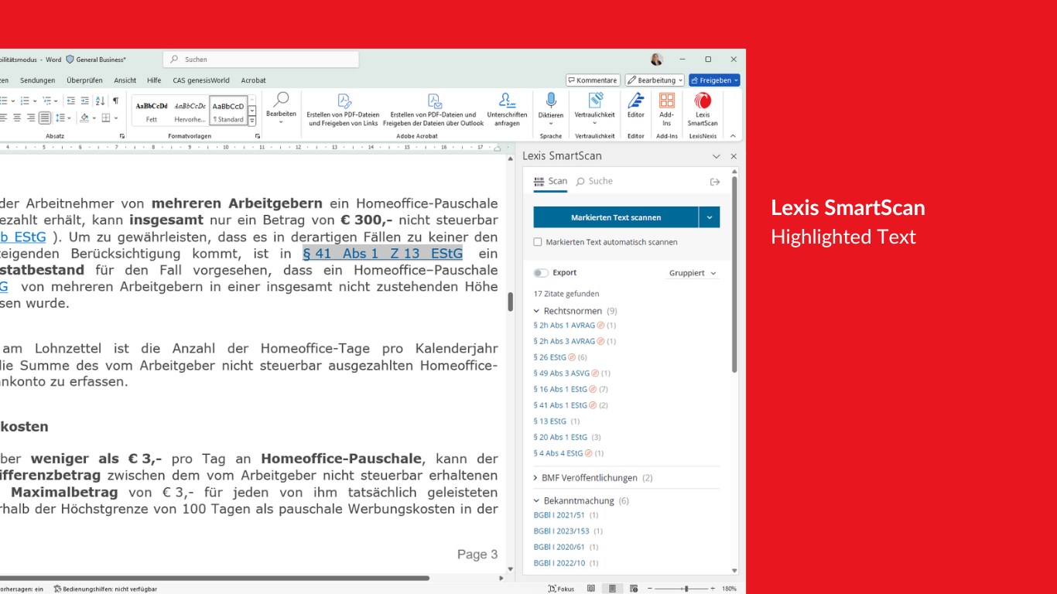The height and width of the screenshot is (594, 1057).
Task: Click Erstellen von PDF-Dateien über Outlook
Action: tap(433, 109)
